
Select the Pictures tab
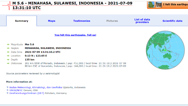pyautogui.click(x=112, y=21)
